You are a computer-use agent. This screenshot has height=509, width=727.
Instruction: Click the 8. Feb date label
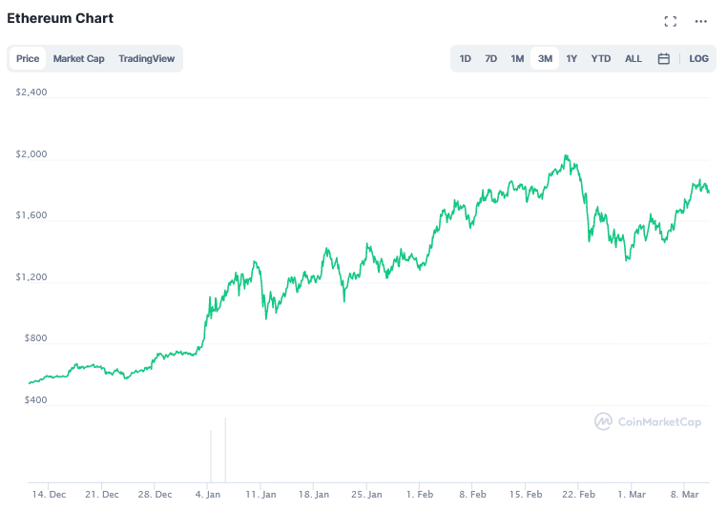pos(472,494)
